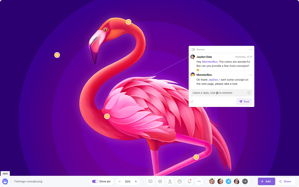This screenshot has width=299, height=187.
Task: Click the purple Add button
Action: pos(266,181)
